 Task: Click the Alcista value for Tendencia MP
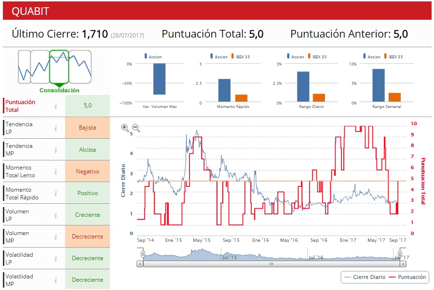click(x=87, y=149)
